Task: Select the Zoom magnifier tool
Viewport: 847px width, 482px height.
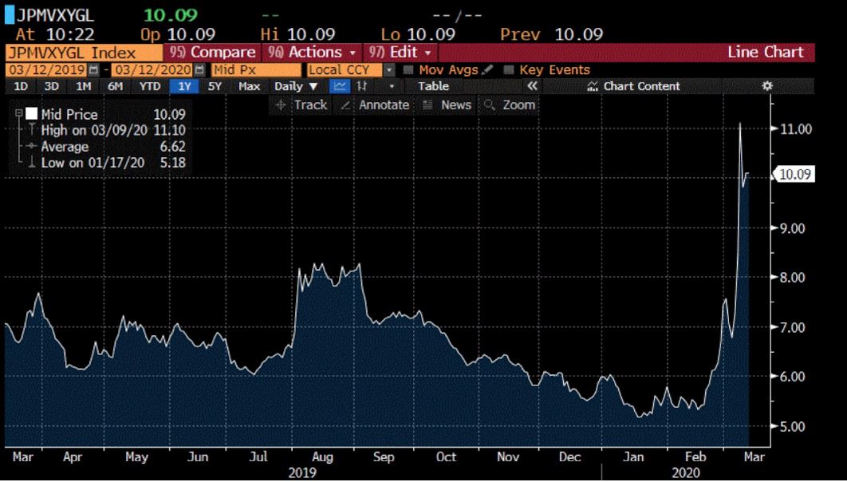Action: 509,105
